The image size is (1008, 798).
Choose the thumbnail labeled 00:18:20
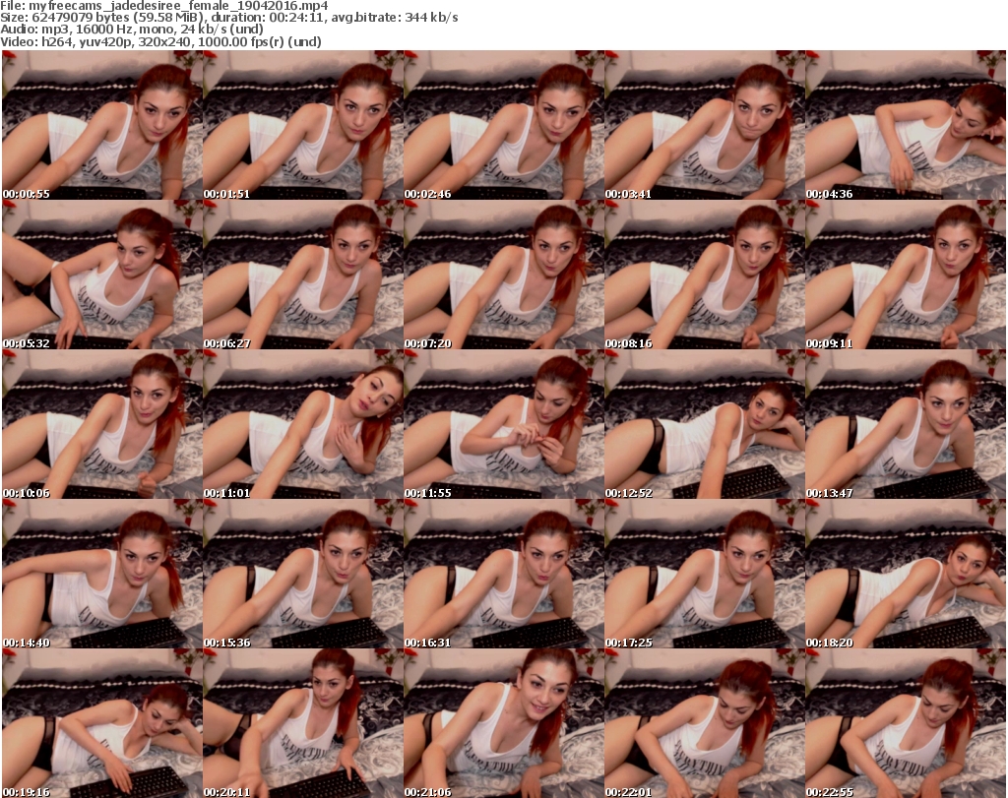tap(906, 574)
